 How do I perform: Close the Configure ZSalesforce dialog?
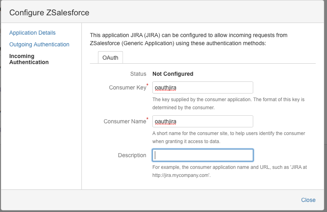tap(308, 200)
